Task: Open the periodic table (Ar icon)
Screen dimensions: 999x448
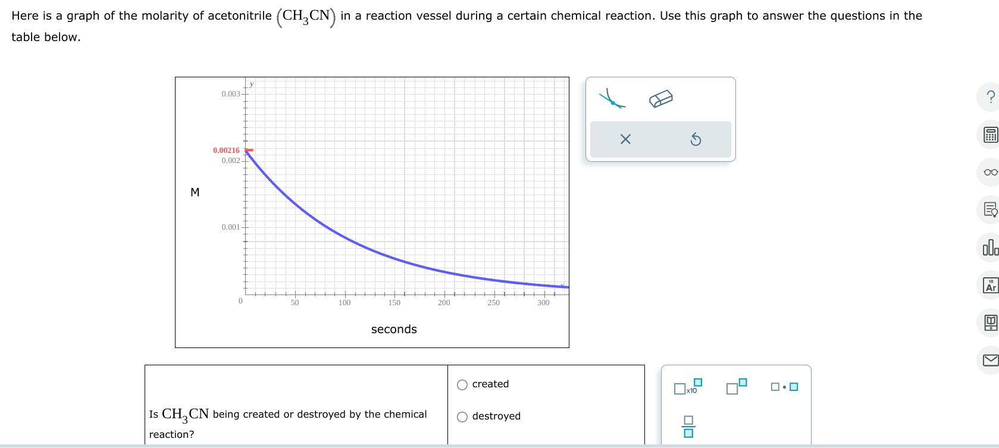Action: point(989,285)
